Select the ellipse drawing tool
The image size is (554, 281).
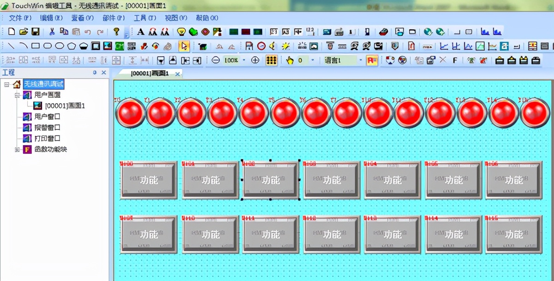click(x=60, y=46)
